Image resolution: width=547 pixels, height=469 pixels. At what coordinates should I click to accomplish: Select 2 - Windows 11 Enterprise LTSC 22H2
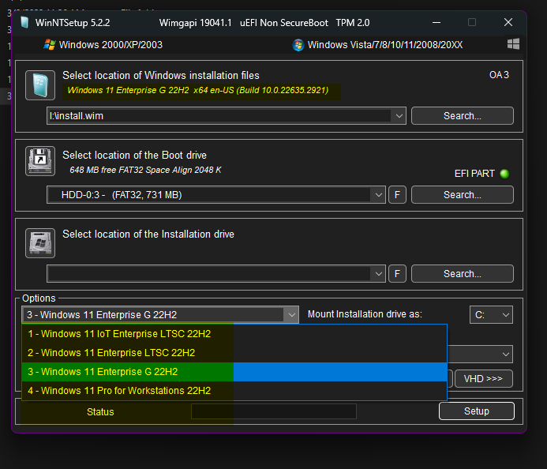tap(234, 353)
